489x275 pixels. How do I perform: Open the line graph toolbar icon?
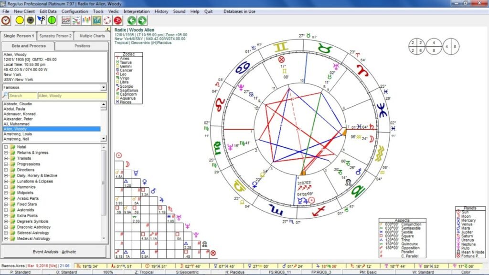[x=66, y=20]
